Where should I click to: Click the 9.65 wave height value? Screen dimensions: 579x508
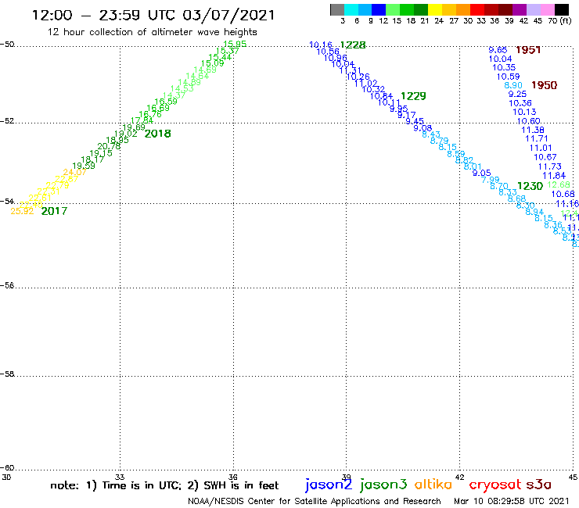(x=498, y=50)
